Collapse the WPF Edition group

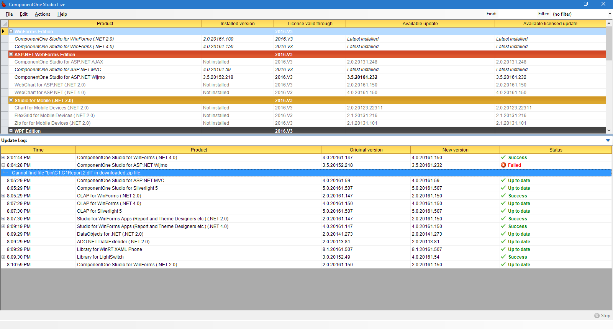pyautogui.click(x=11, y=131)
